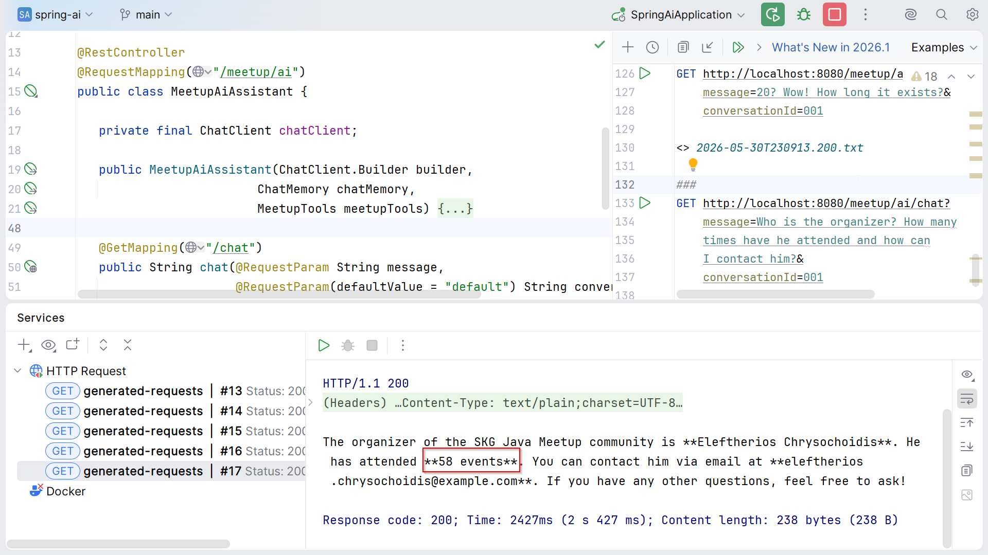Open Search Everywhere magnifier
Viewport: 988px width, 555px height.
[x=941, y=14]
